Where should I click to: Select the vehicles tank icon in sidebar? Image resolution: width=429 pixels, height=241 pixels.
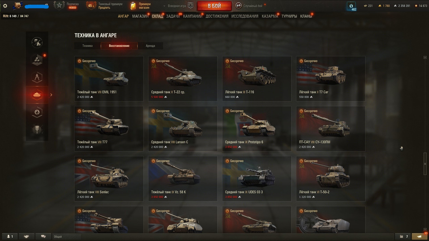click(37, 95)
